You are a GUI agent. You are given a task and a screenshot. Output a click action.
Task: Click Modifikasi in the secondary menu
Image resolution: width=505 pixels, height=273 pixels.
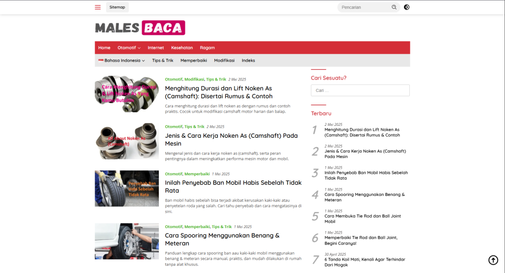click(x=224, y=61)
